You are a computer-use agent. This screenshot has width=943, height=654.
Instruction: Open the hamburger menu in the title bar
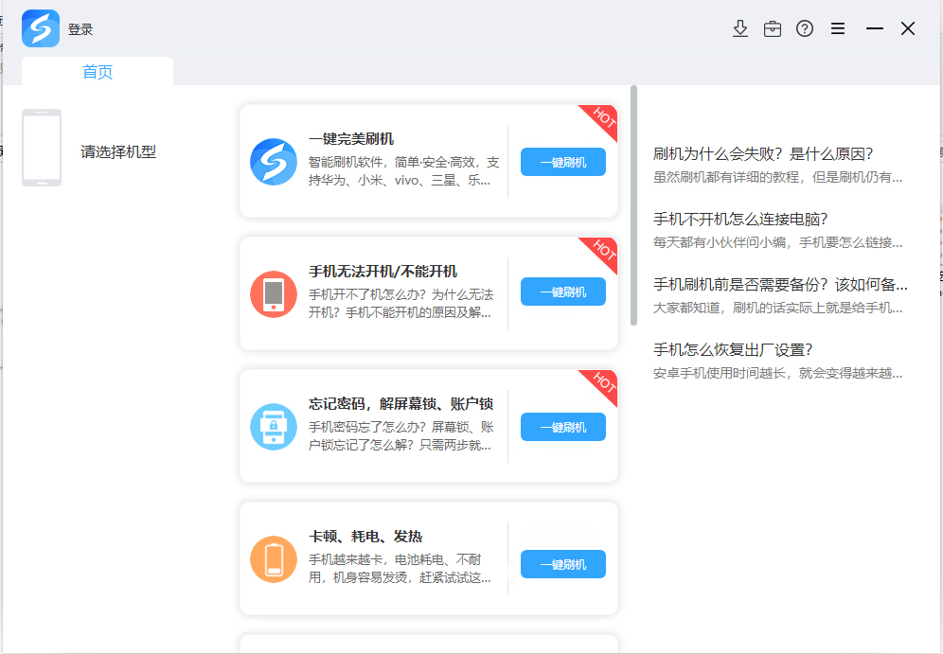pos(838,28)
